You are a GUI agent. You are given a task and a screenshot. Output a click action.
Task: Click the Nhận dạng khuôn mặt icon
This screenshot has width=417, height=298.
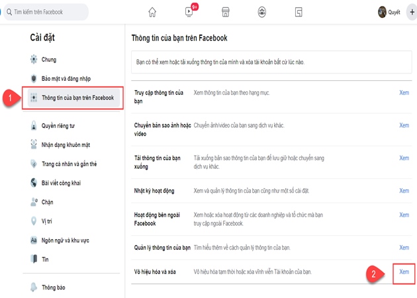pyautogui.click(x=34, y=144)
